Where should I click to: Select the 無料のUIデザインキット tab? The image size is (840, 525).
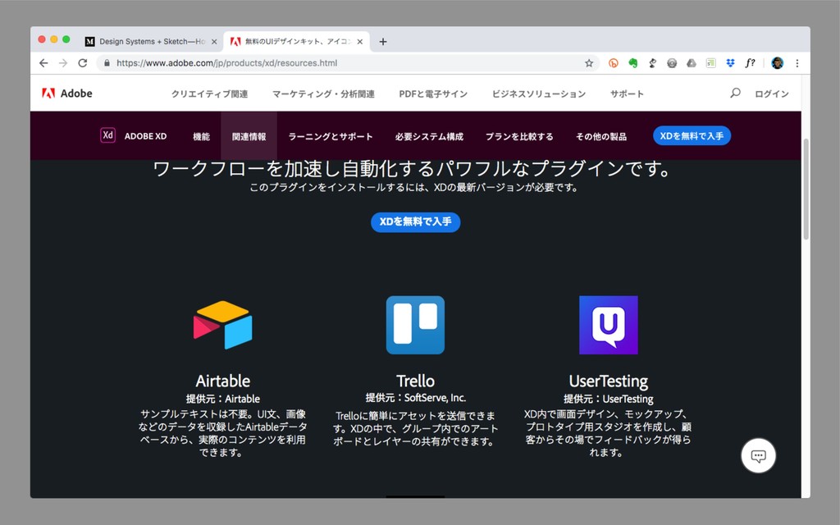click(x=296, y=42)
